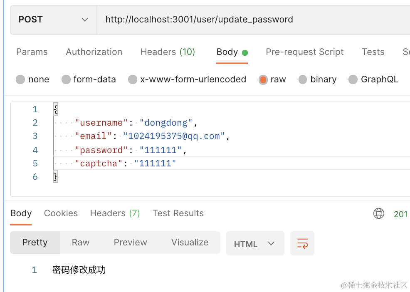Open the HTML response format dropdown
410x292 pixels.
(255, 244)
